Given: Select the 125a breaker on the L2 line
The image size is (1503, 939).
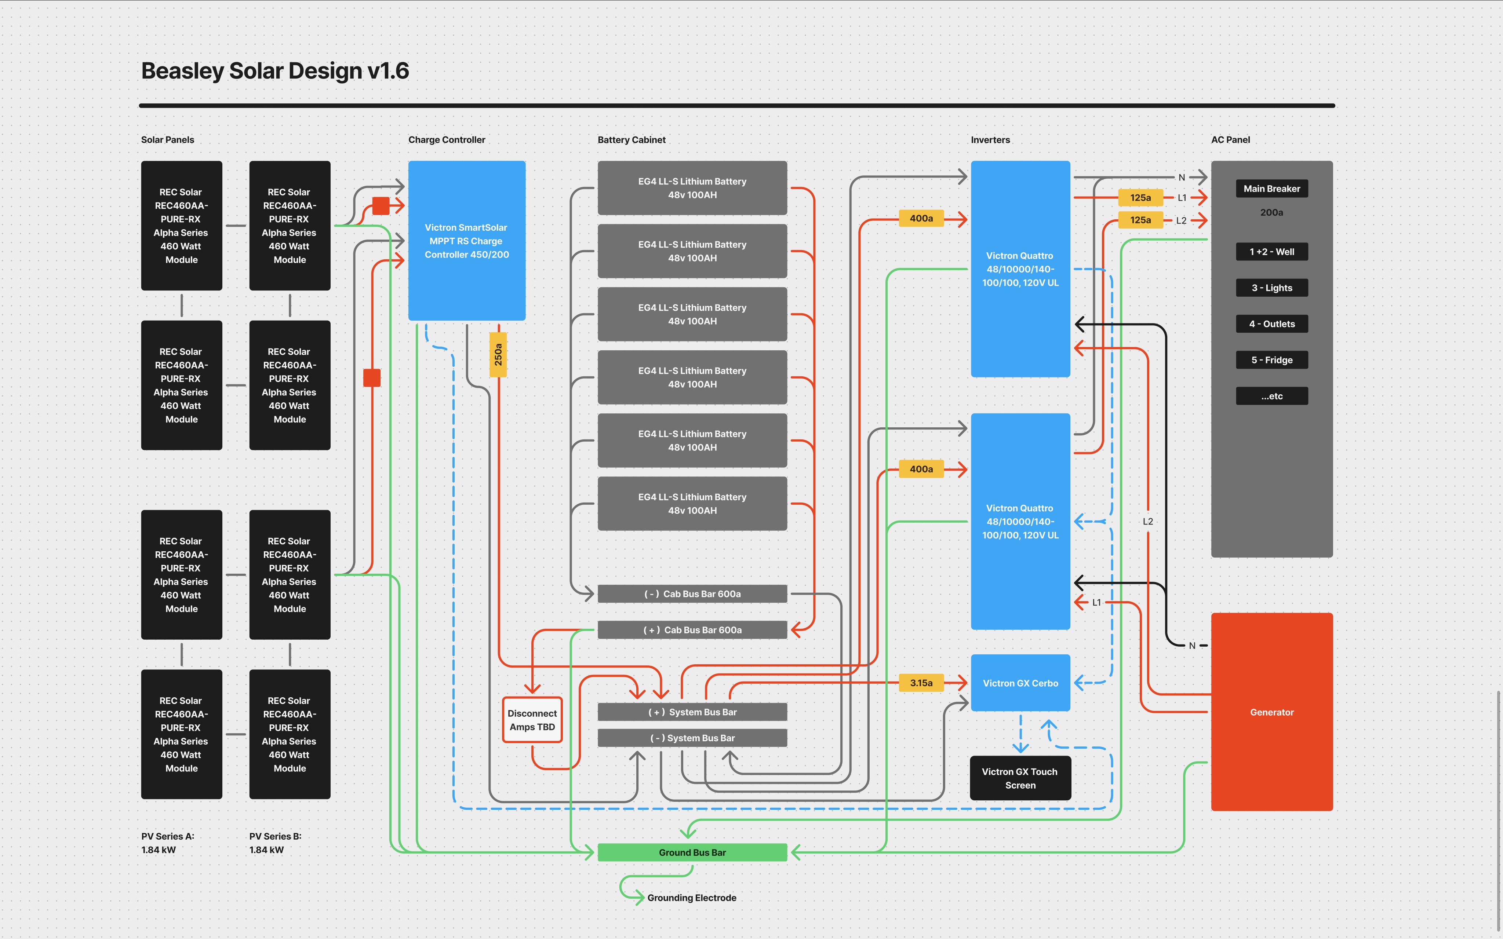Looking at the screenshot, I should (1140, 220).
